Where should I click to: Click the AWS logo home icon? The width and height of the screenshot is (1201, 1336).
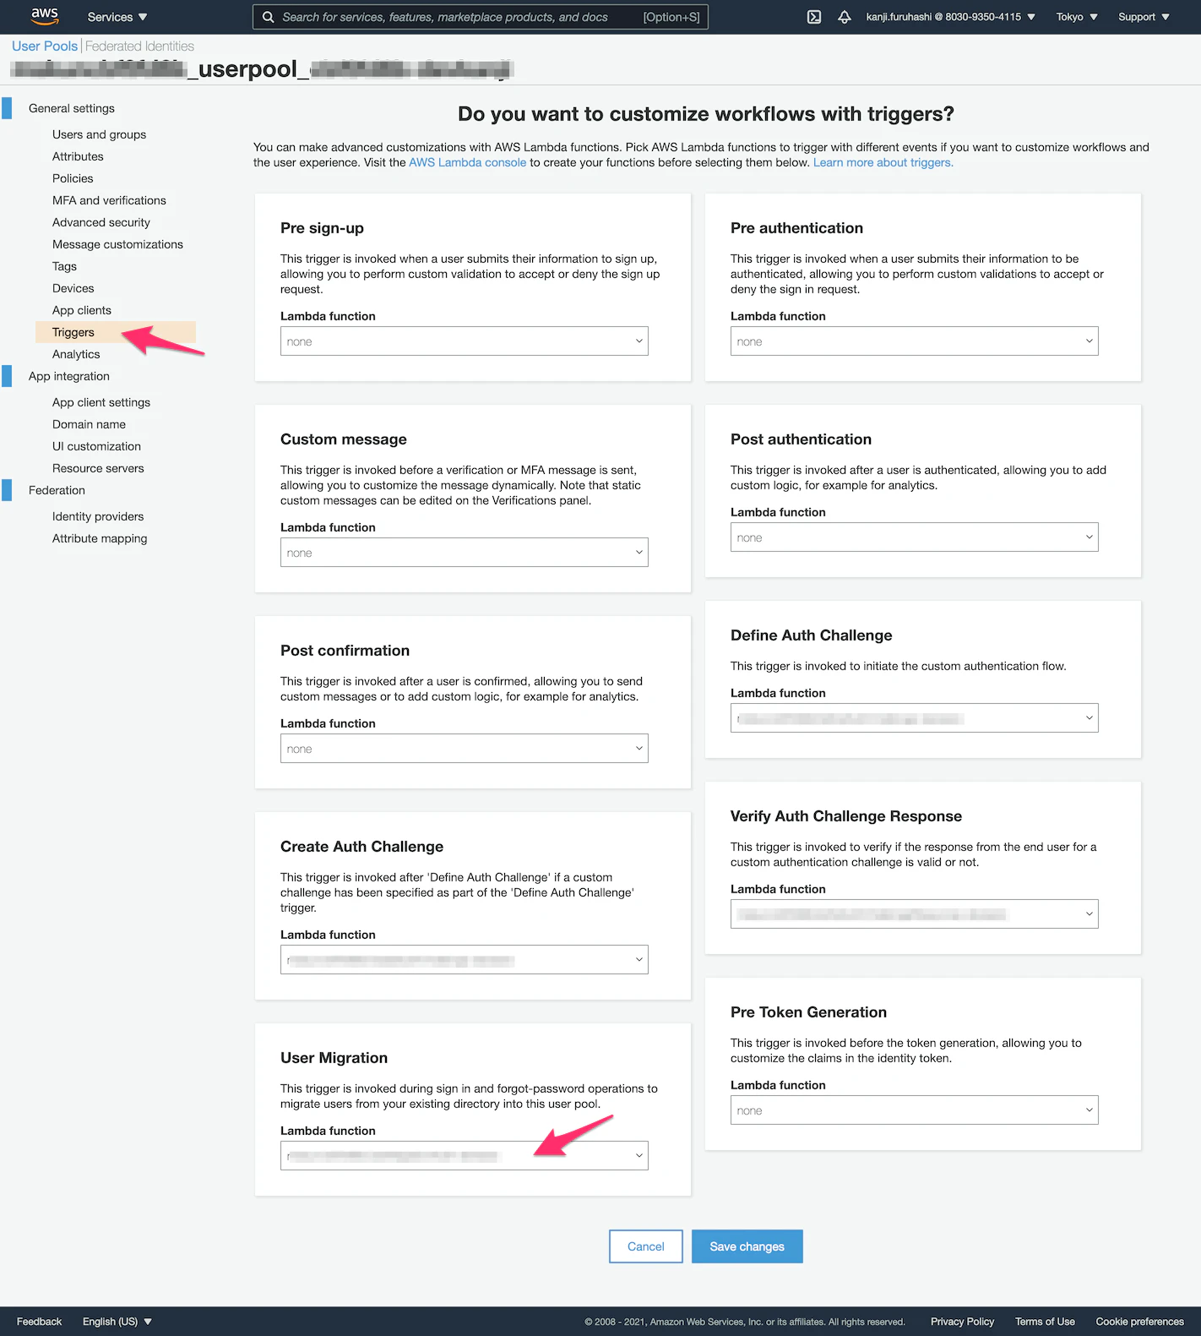tap(45, 16)
